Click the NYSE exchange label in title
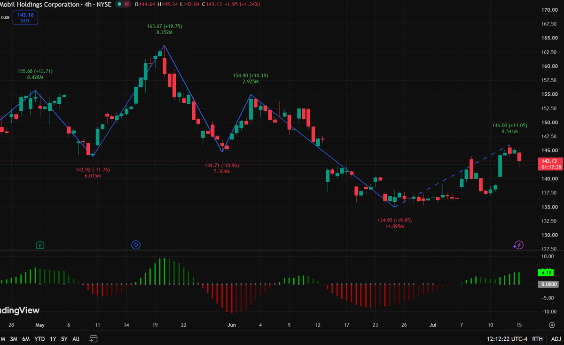 [103, 4]
